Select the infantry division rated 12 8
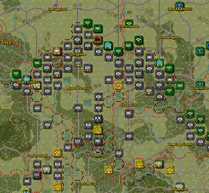The width and height of the screenshot is (209, 193). click(47, 68)
